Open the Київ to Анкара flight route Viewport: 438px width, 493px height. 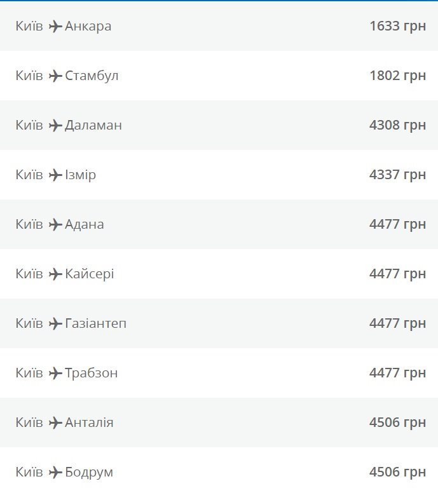[x=64, y=27]
